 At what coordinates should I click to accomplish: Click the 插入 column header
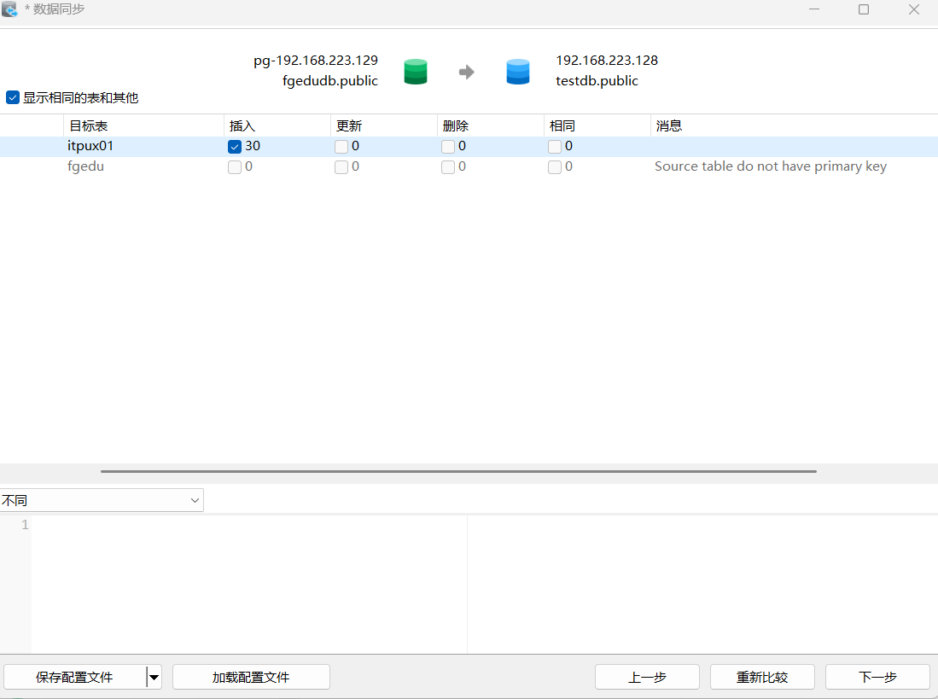pyautogui.click(x=242, y=125)
